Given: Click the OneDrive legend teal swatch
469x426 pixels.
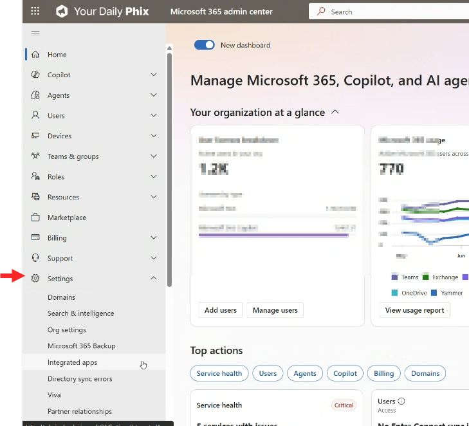Looking at the screenshot, I should coord(395,293).
